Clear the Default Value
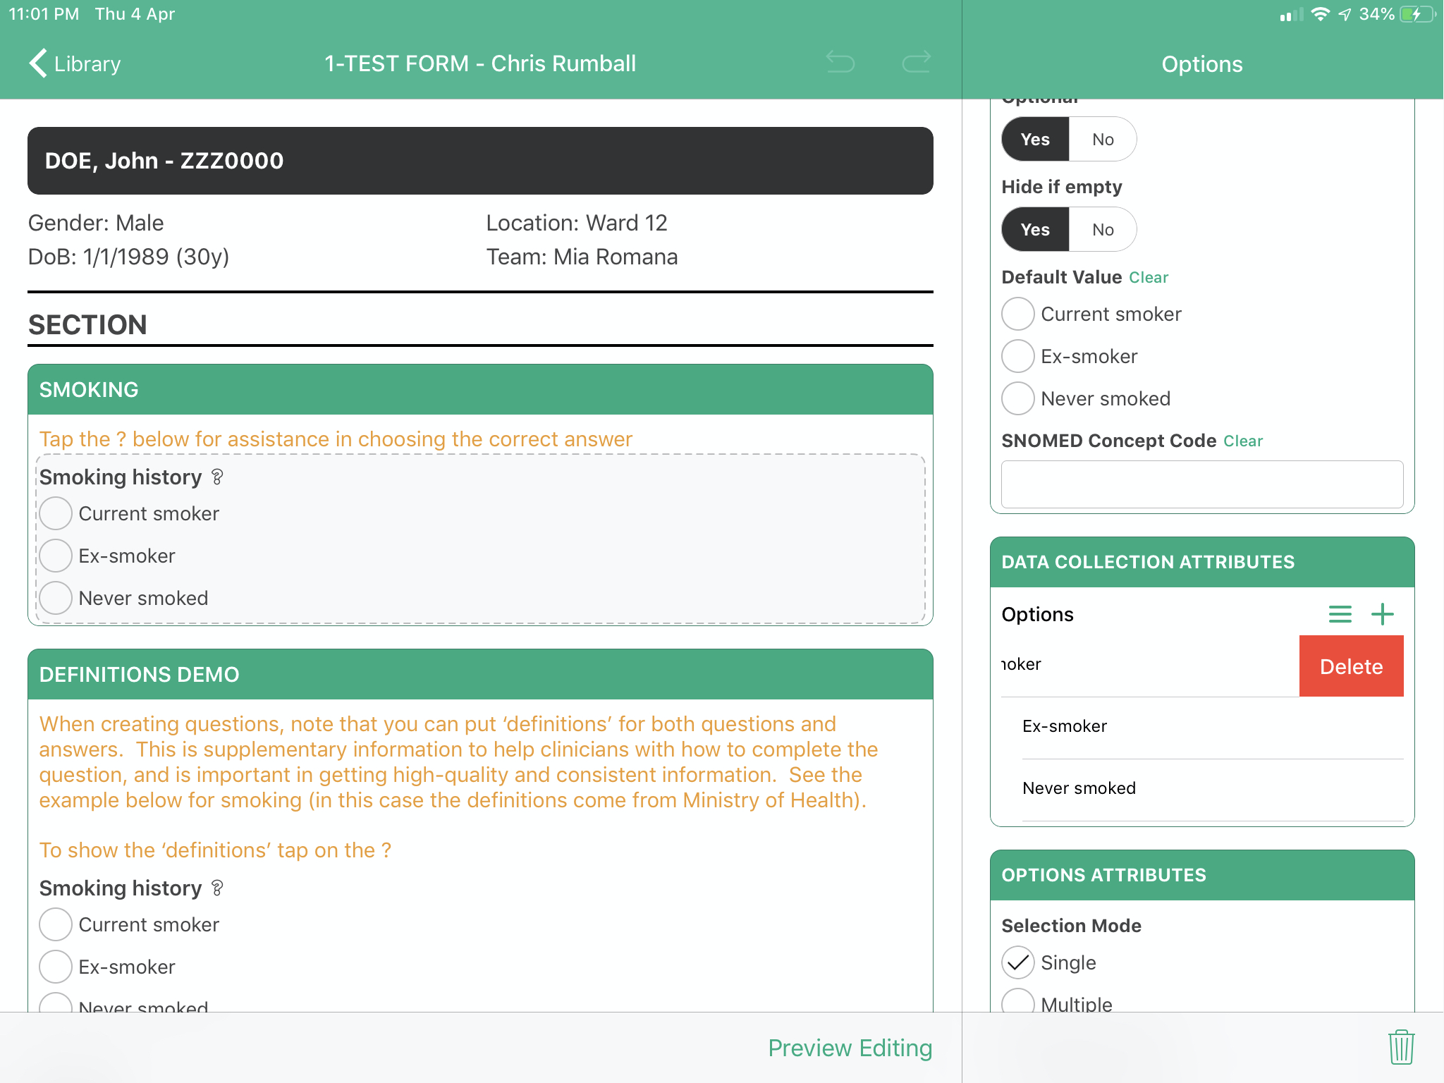The height and width of the screenshot is (1083, 1444). 1148,278
